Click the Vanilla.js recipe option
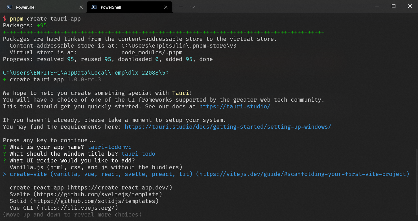Image resolution: width=418 pixels, height=221 pixels. pyautogui.click(x=96, y=167)
